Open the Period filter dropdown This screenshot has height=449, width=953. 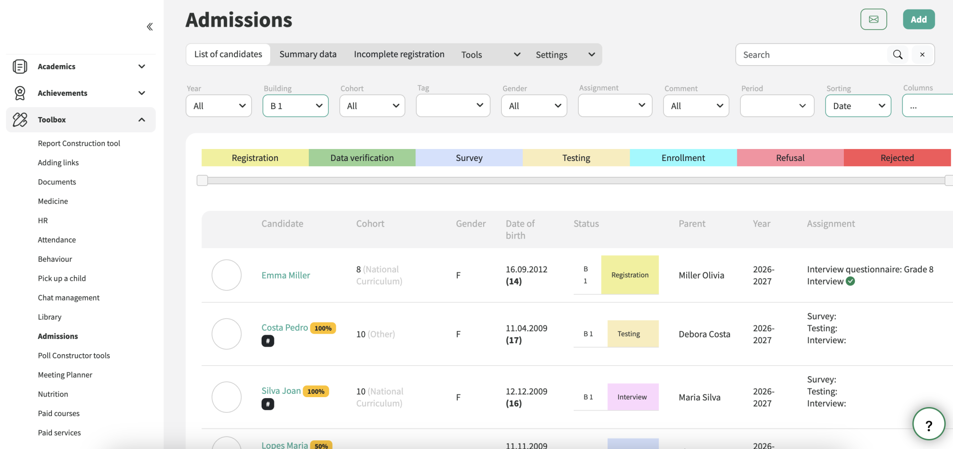coord(777,106)
